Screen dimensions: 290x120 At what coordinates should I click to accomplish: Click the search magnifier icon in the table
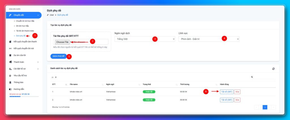[x=252, y=77]
